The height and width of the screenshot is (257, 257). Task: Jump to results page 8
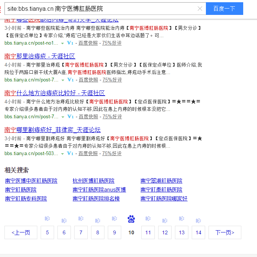[x=98, y=232]
